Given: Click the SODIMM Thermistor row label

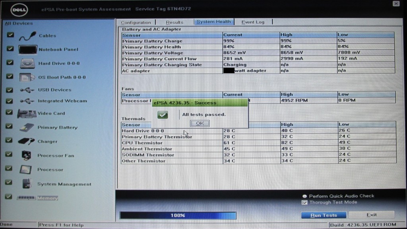Looking at the screenshot, I should pos(148,155).
